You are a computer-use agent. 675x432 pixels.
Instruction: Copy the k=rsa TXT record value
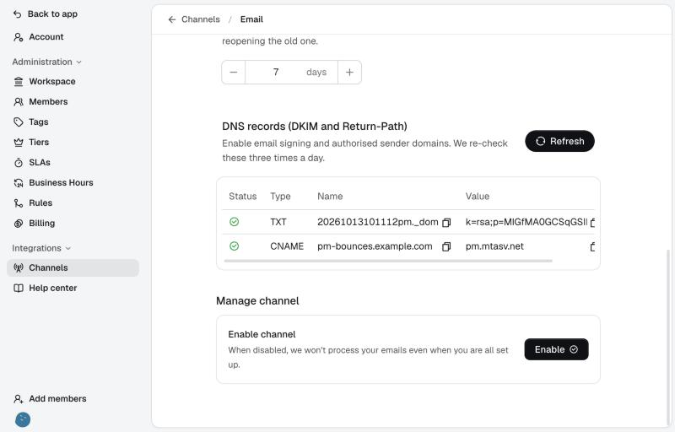pyautogui.click(x=592, y=223)
